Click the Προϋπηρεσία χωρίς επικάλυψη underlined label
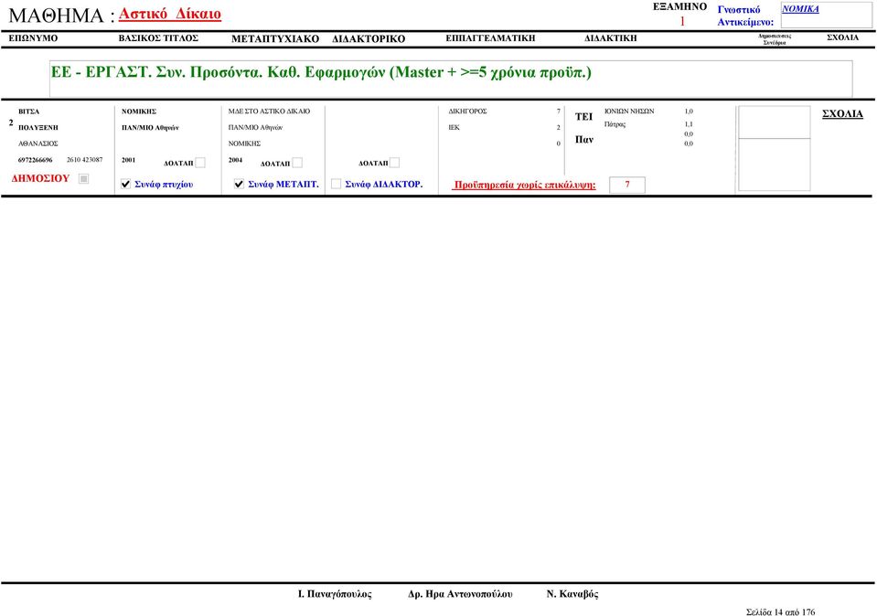 pyautogui.click(x=525, y=185)
